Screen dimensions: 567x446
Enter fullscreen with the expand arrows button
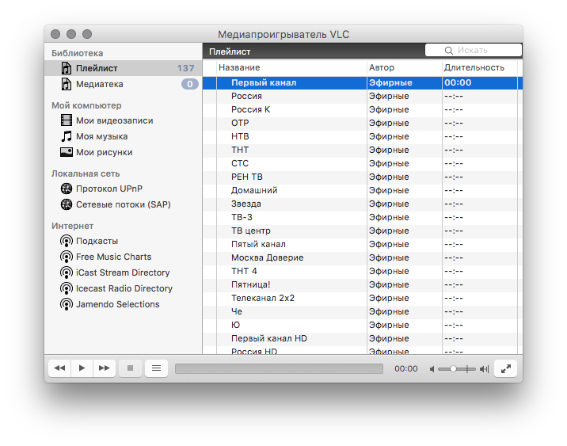point(505,368)
